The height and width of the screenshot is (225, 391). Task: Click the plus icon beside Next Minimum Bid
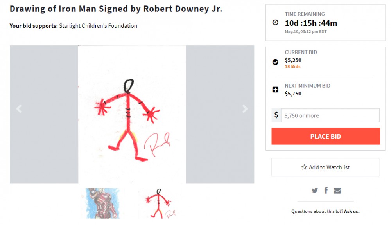click(275, 90)
